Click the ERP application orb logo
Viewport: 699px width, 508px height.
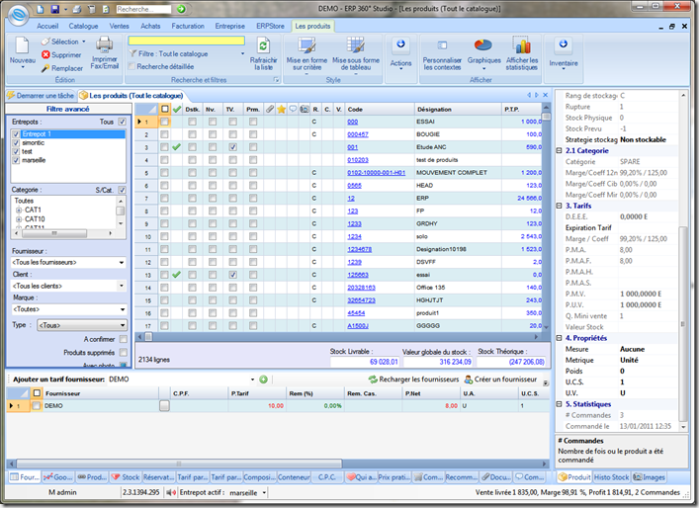coord(19,15)
